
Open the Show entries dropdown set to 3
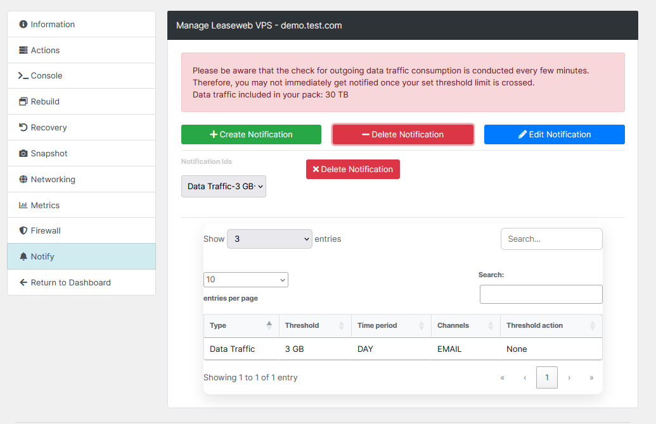269,239
